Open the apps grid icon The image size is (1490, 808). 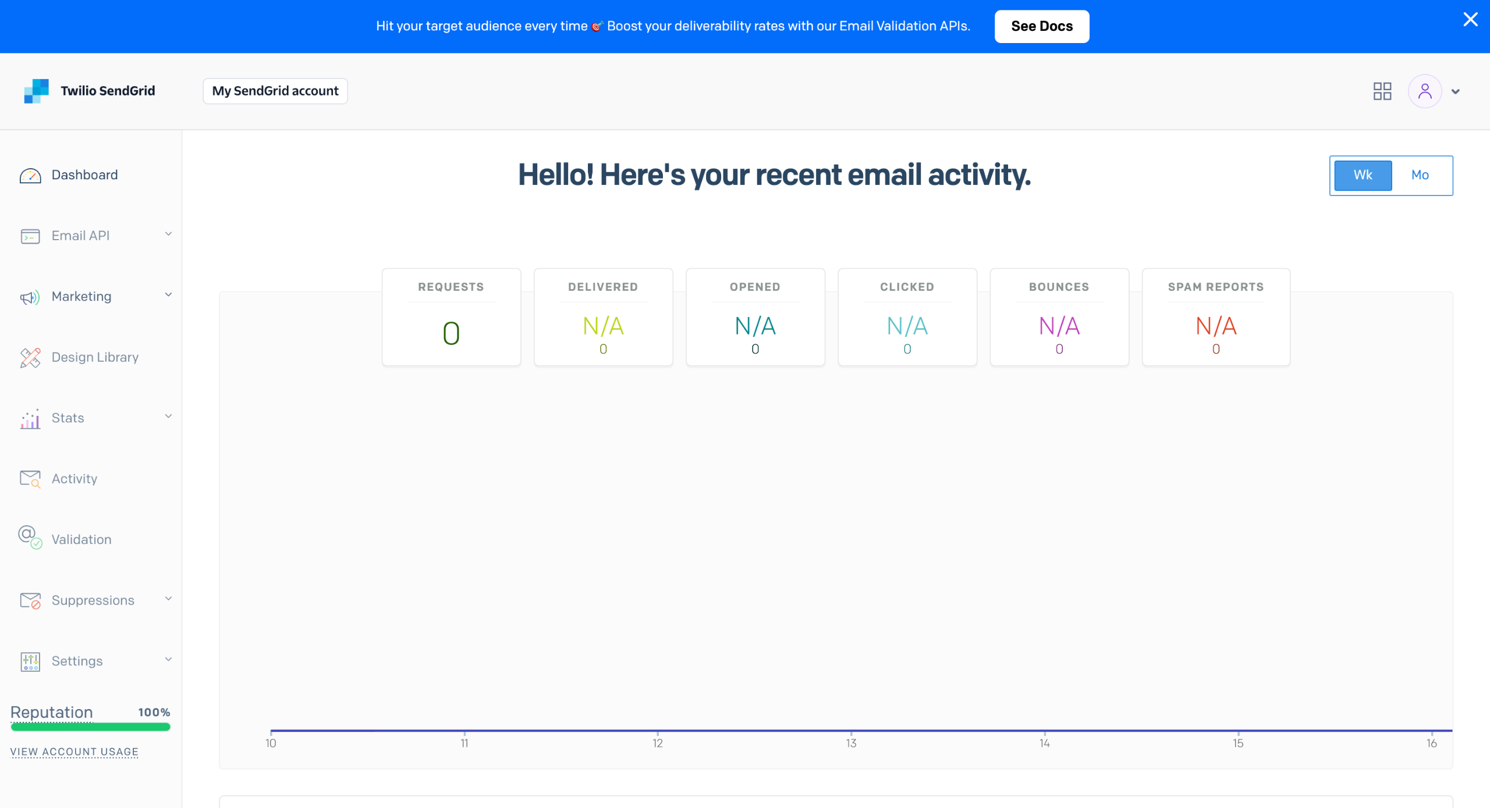tap(1382, 91)
